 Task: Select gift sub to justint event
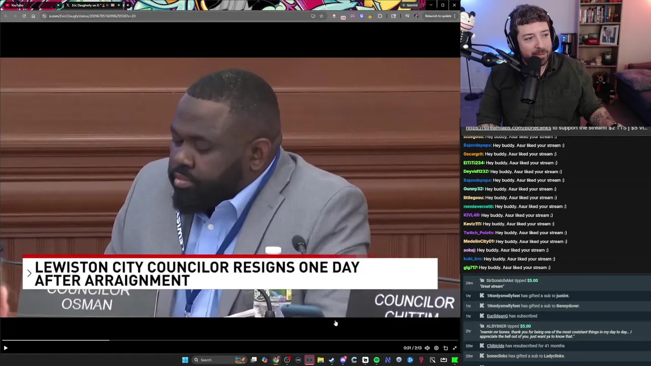(555, 295)
